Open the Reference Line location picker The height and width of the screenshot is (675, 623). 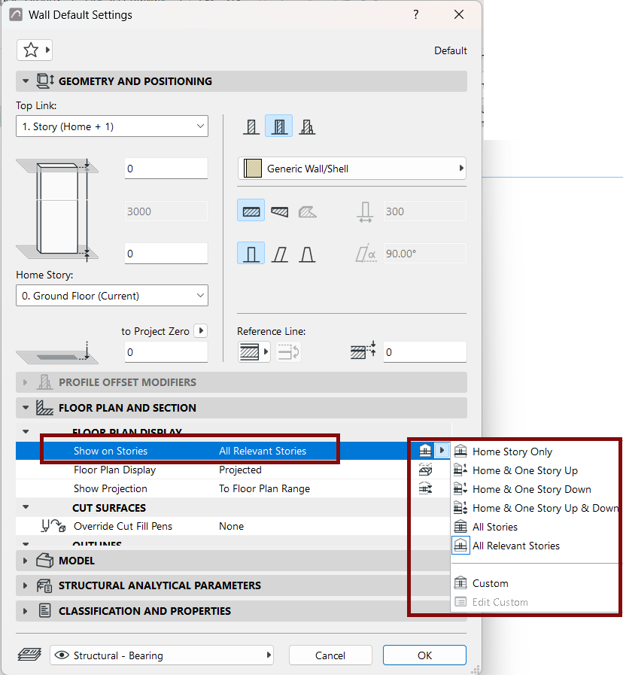254,352
